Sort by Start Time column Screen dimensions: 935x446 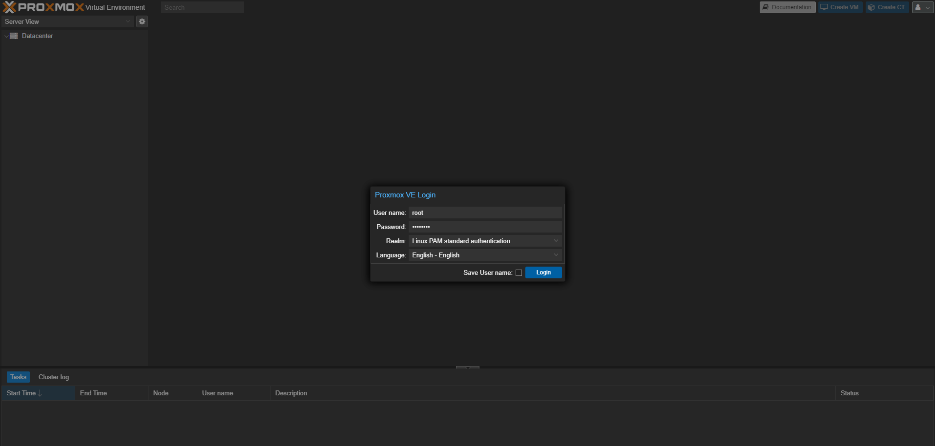click(38, 393)
